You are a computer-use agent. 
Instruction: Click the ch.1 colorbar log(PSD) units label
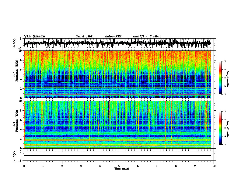(x=228, y=79)
